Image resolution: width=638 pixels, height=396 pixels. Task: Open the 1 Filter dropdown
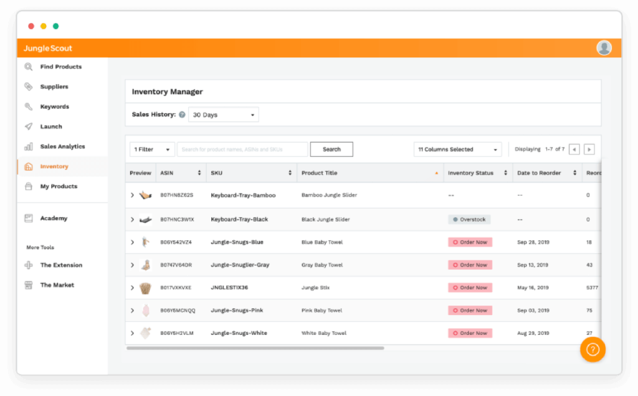[x=152, y=149]
